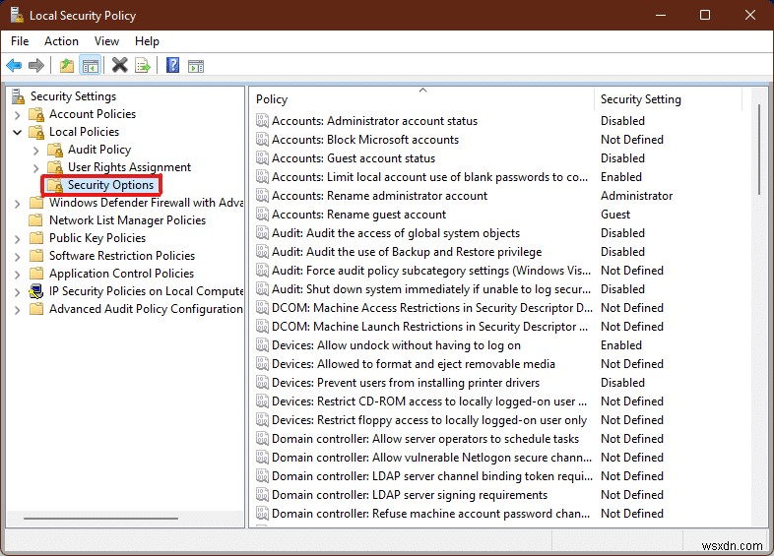Click the User Rights Assignment folder icon

[x=55, y=167]
